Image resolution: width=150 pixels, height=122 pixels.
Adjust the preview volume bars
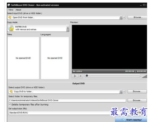click(x=144, y=76)
